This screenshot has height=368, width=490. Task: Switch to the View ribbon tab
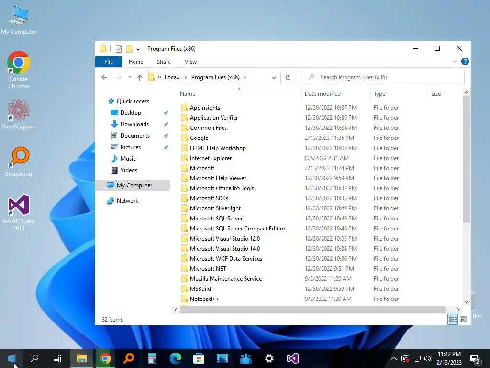click(190, 62)
